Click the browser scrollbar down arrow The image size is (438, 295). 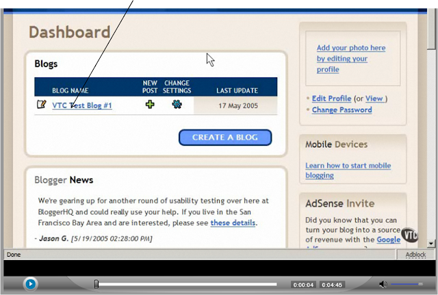pos(431,244)
